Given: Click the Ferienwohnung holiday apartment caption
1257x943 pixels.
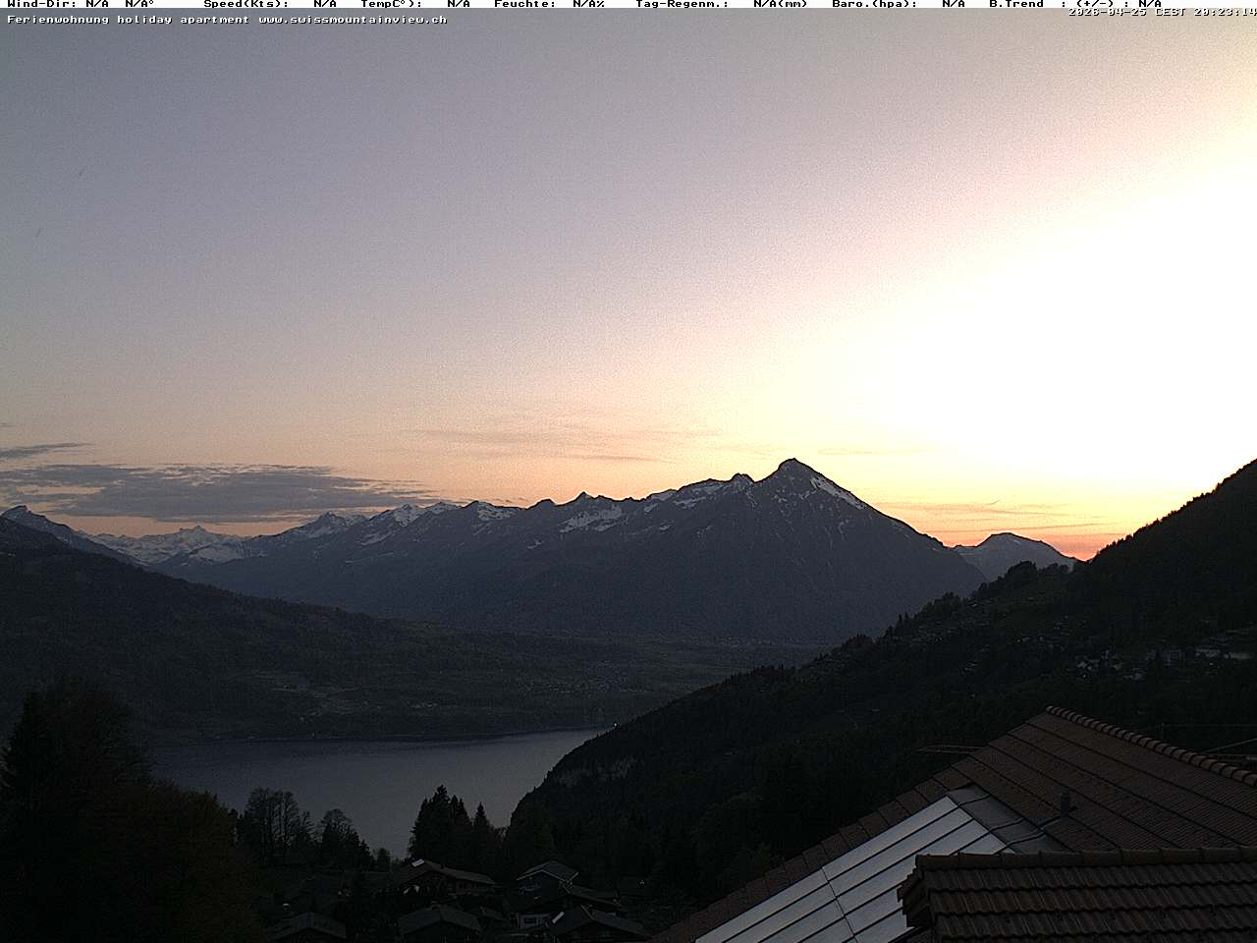Looking at the screenshot, I should (128, 20).
